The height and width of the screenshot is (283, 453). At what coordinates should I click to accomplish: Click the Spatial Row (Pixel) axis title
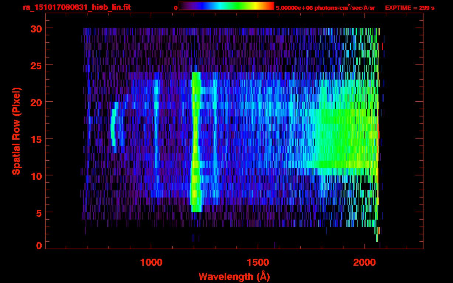tap(16, 131)
